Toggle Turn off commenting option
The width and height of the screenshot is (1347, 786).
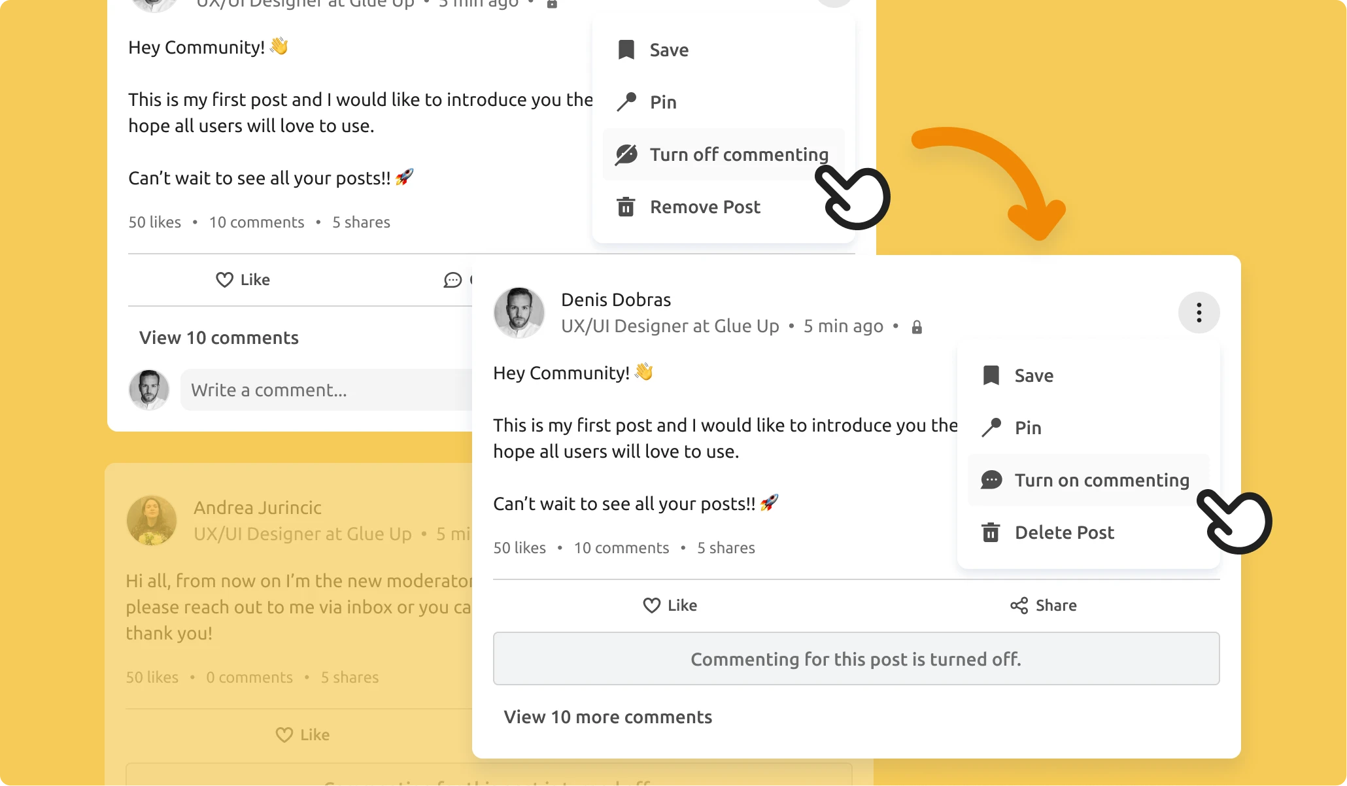coord(738,154)
